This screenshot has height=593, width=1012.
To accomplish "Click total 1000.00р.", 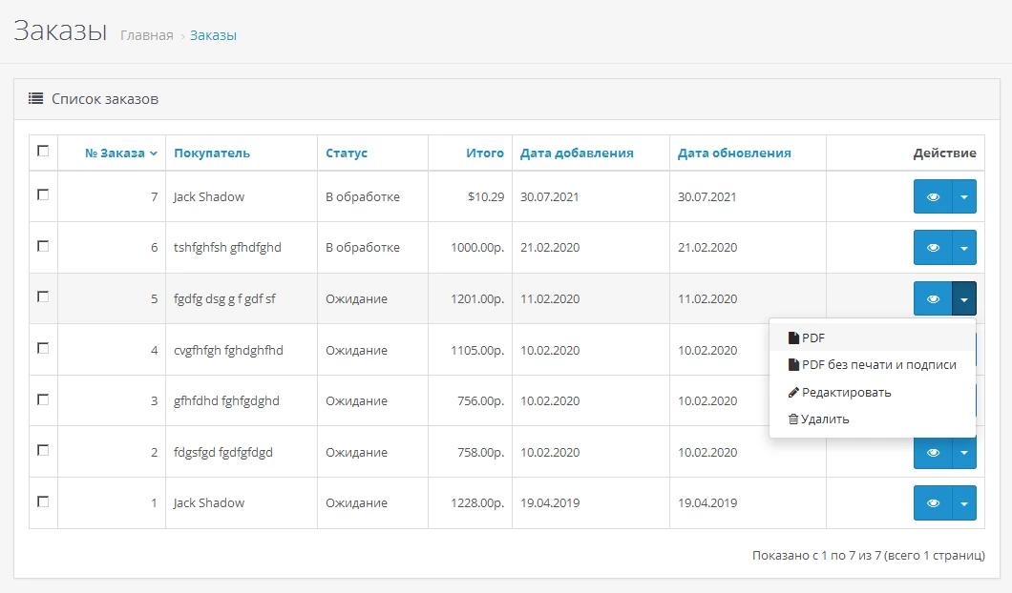I will (477, 248).
